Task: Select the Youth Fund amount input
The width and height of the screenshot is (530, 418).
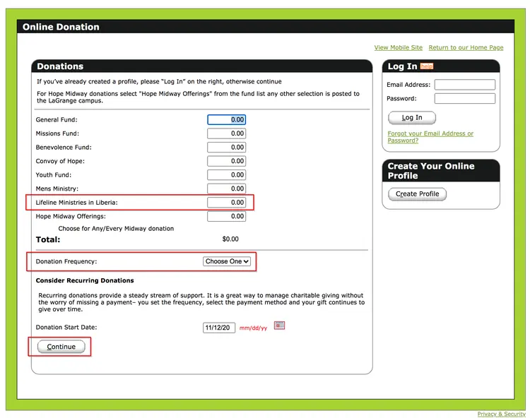Action: pos(226,175)
